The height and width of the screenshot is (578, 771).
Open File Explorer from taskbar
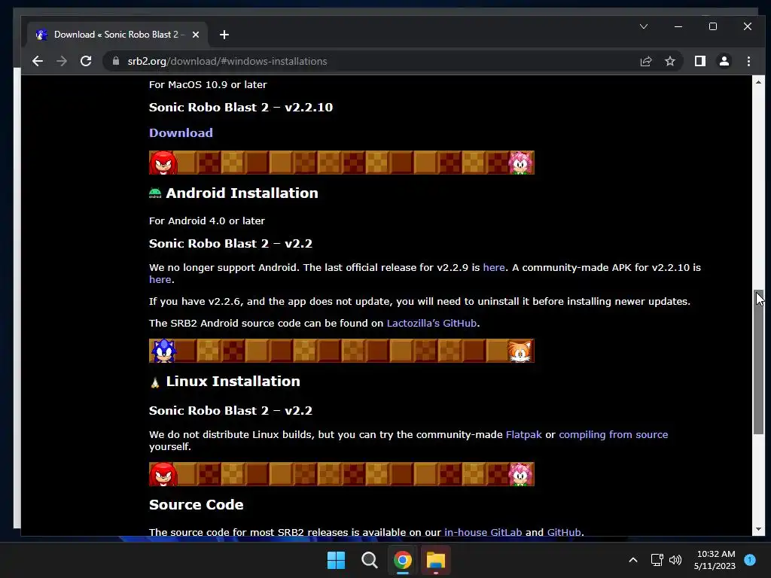[436, 560]
